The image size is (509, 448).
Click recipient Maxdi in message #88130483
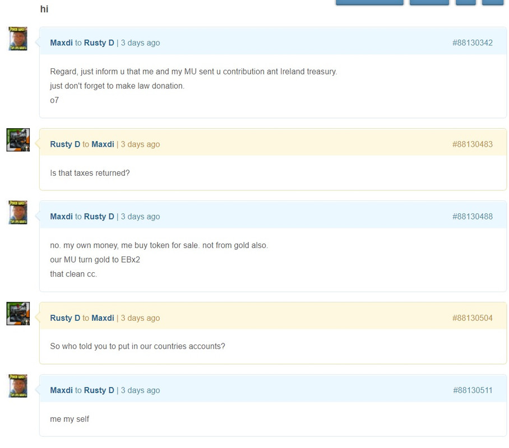point(103,144)
